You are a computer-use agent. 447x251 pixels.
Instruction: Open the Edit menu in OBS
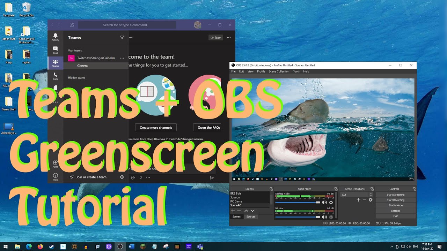(242, 71)
